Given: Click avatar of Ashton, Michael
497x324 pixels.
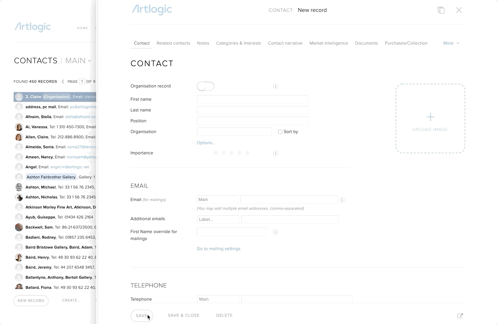Looking at the screenshot, I should tap(19, 187).
